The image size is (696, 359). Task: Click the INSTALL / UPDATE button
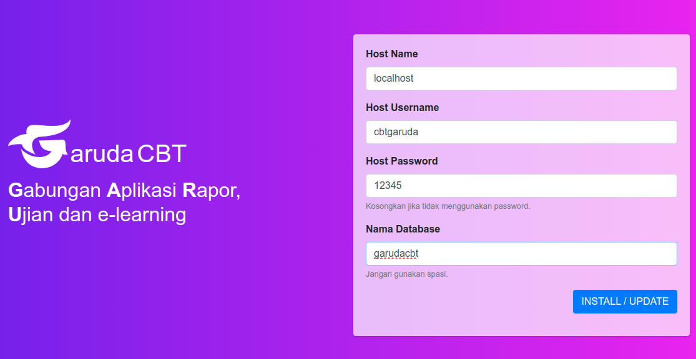tap(625, 302)
